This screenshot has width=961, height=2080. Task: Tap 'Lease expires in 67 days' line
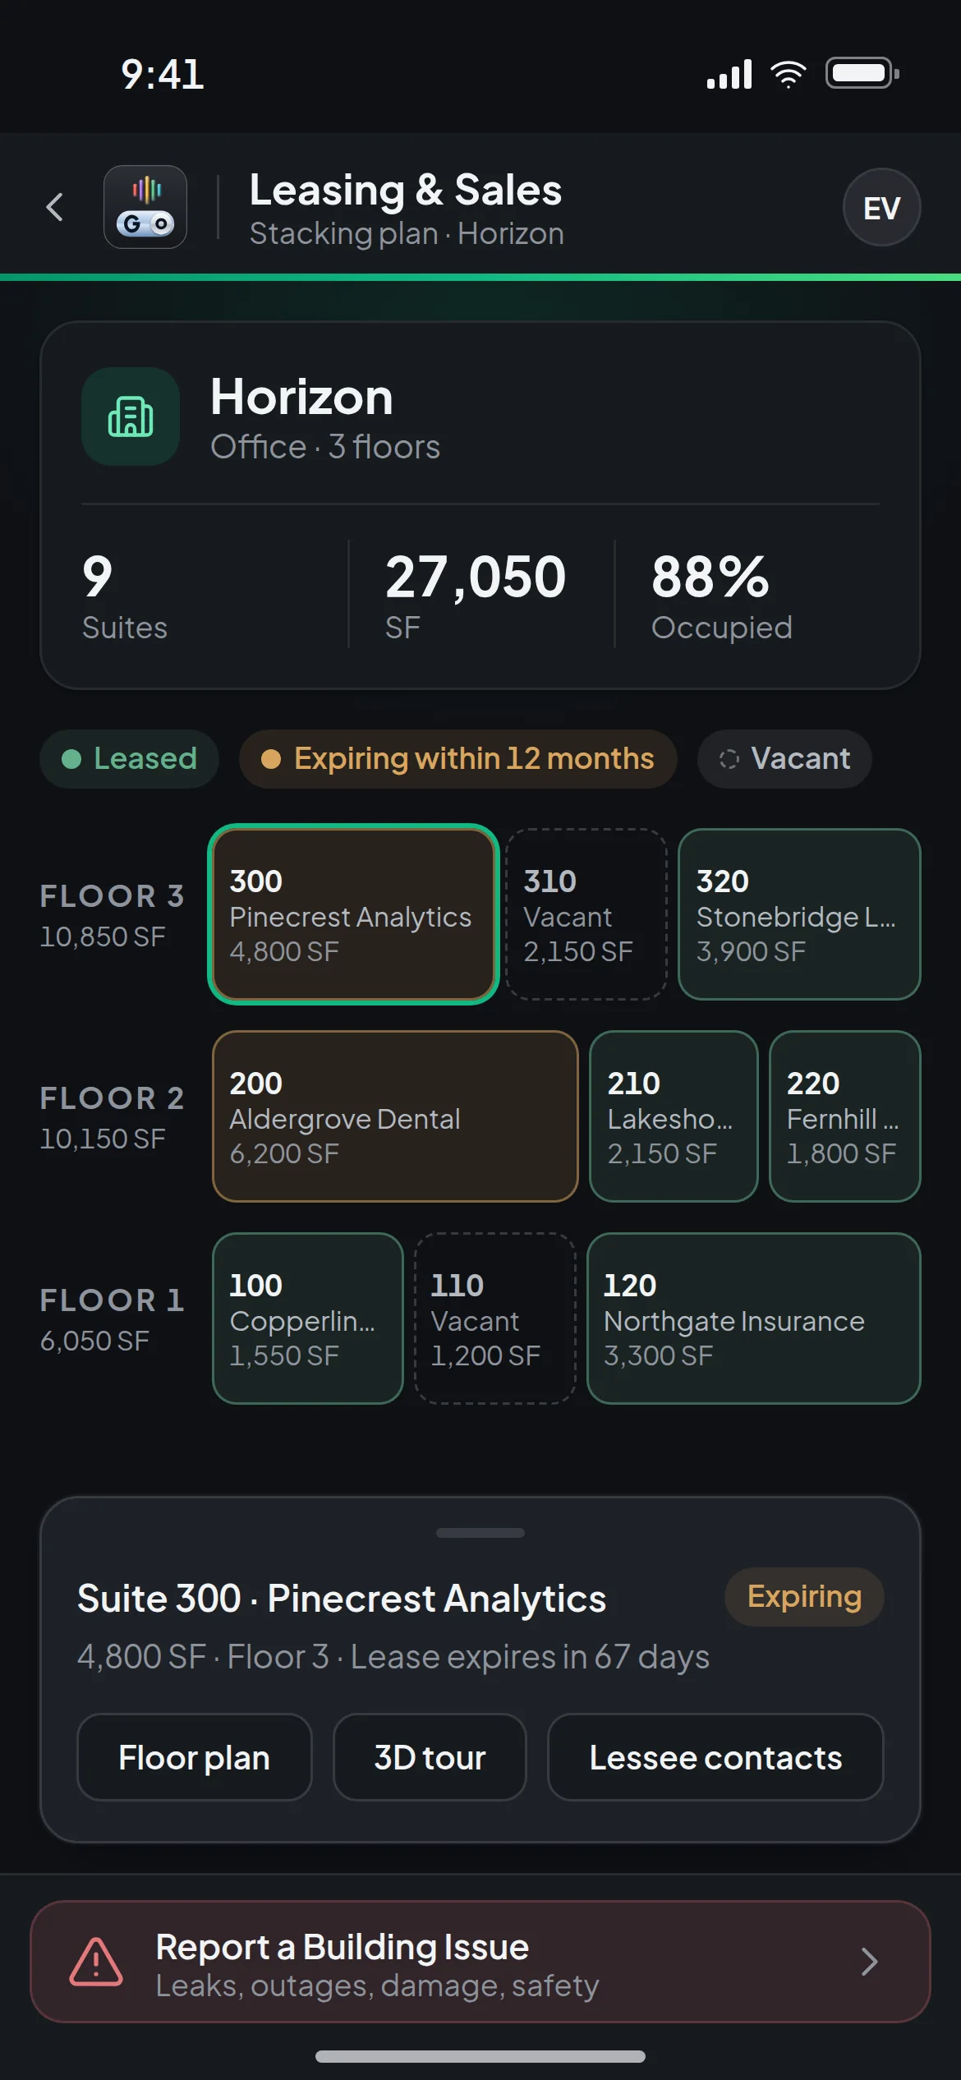point(530,1657)
